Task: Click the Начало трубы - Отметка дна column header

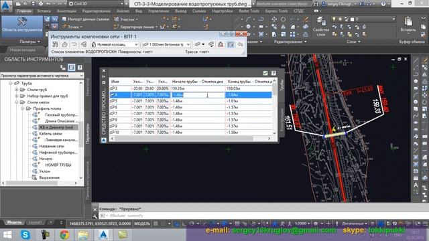Action: (198, 82)
